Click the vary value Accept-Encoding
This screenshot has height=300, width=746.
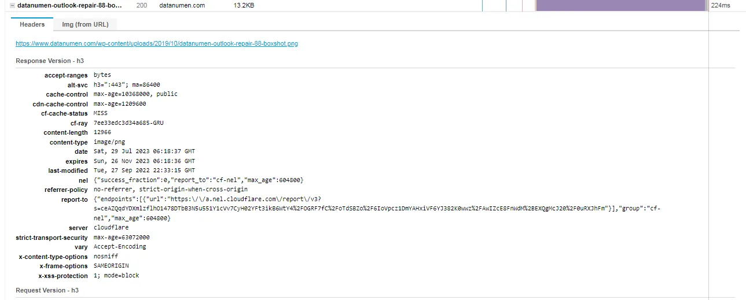tap(120, 247)
